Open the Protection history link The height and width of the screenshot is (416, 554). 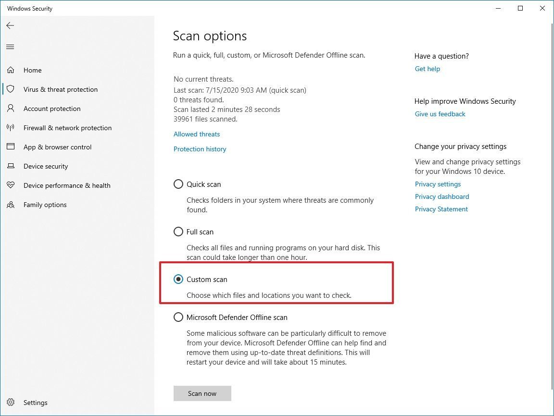coord(200,149)
